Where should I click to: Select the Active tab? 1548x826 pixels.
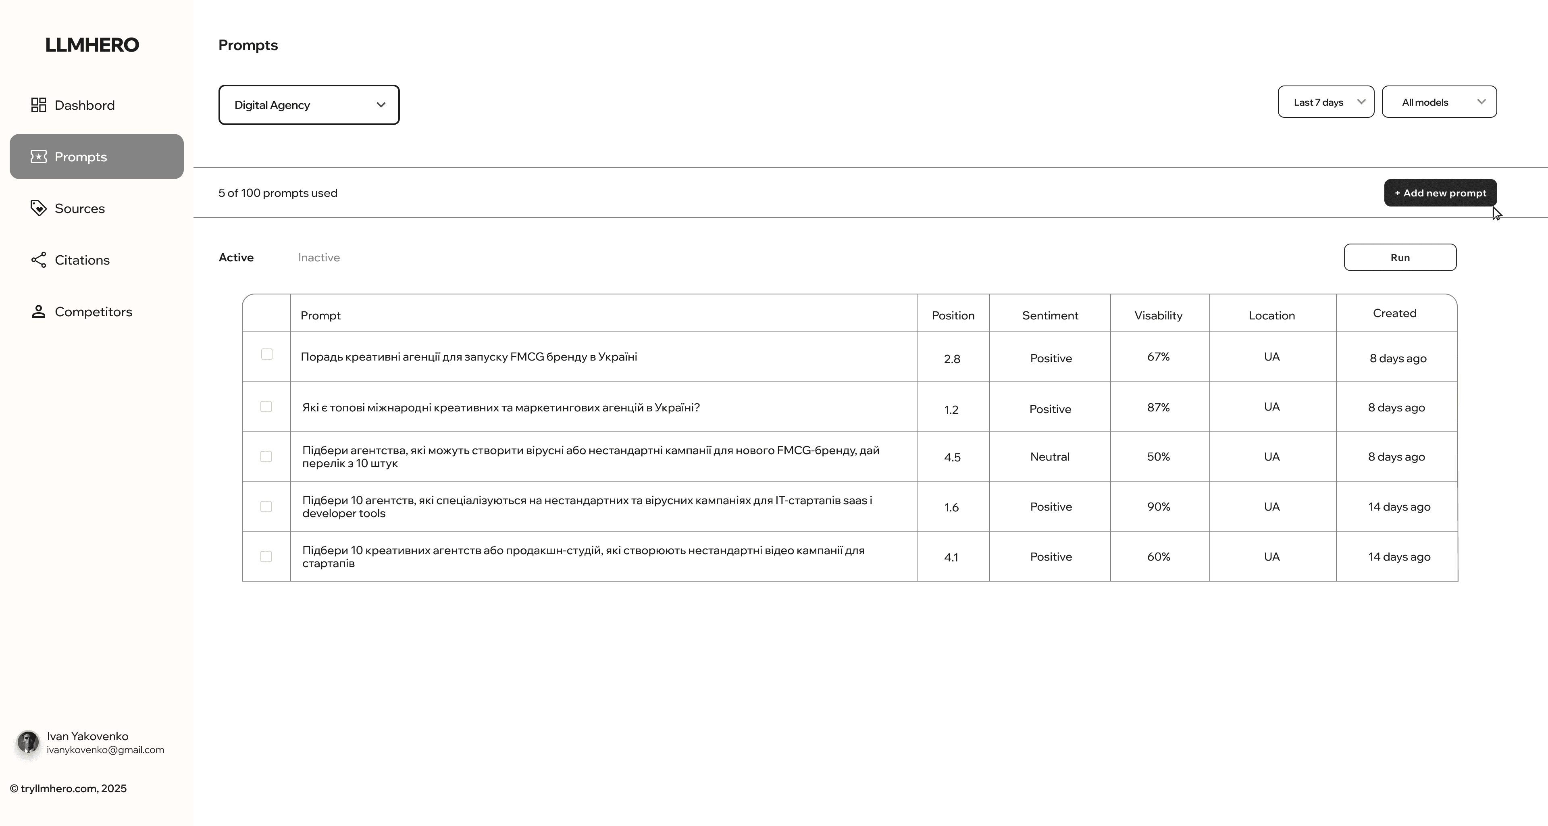(236, 257)
